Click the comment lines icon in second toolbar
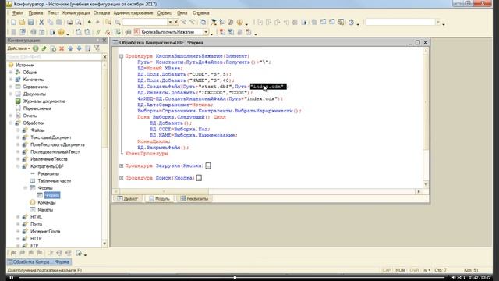Screen dimensions: 499x281 pos(99,32)
